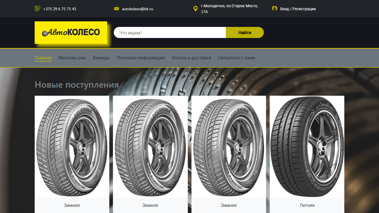Click the phone handset icon
This screenshot has height=213, width=379.
(x=37, y=9)
